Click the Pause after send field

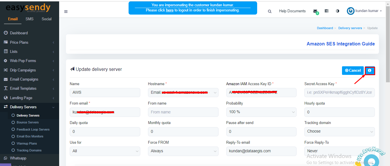(261, 131)
